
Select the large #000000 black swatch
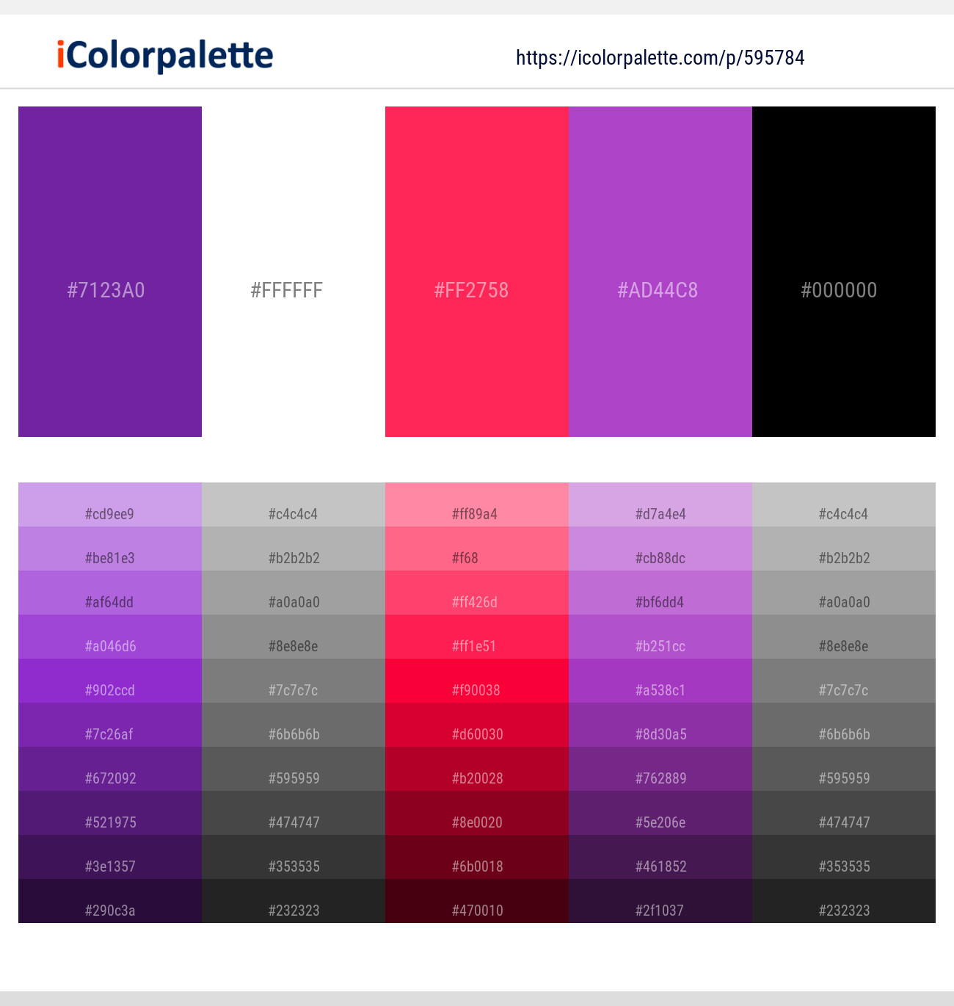844,272
